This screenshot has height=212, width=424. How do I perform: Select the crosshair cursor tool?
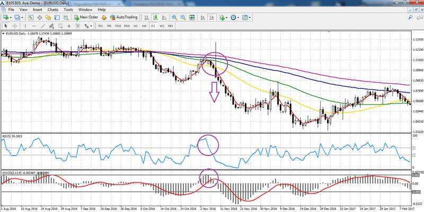click(x=15, y=25)
